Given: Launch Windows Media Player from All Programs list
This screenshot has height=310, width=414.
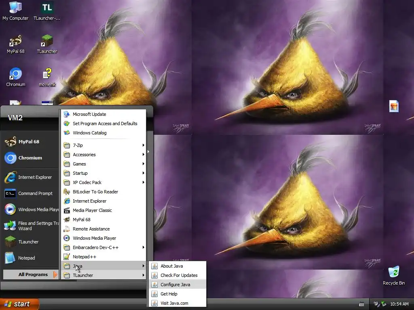Looking at the screenshot, I should (x=103, y=238).
